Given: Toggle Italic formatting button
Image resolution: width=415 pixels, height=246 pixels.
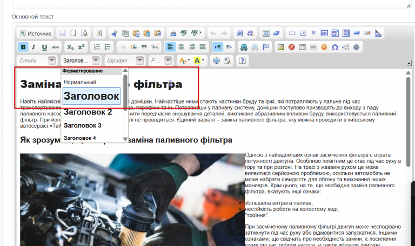Looking at the screenshot, I should click(34, 47).
